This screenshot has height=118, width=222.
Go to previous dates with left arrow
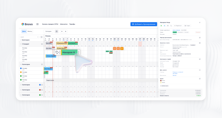click(62, 31)
